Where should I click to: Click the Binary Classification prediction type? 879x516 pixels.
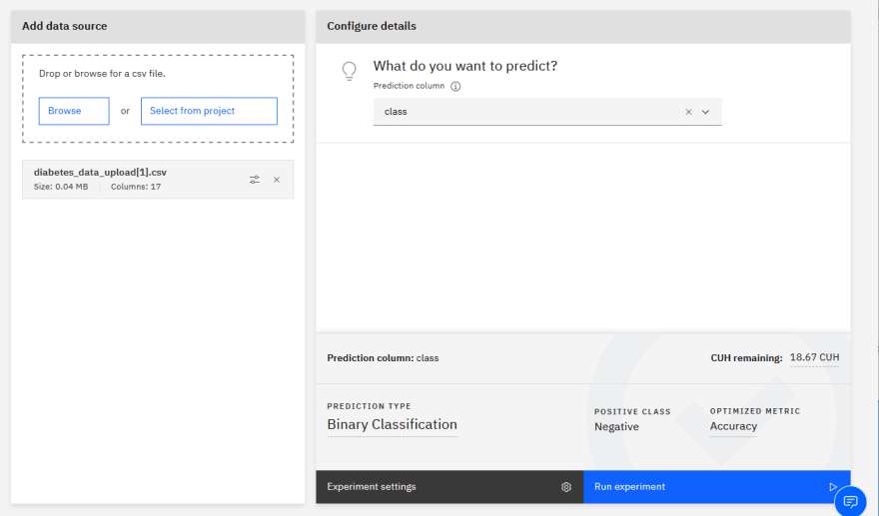pyautogui.click(x=392, y=425)
